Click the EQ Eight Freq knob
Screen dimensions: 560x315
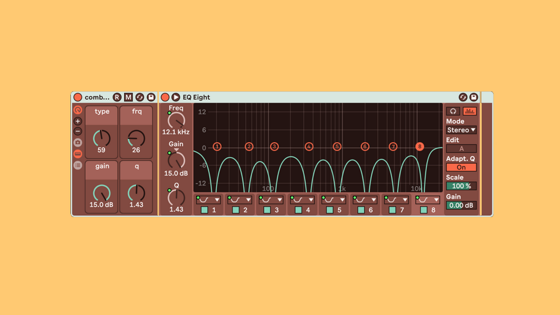[x=177, y=121]
